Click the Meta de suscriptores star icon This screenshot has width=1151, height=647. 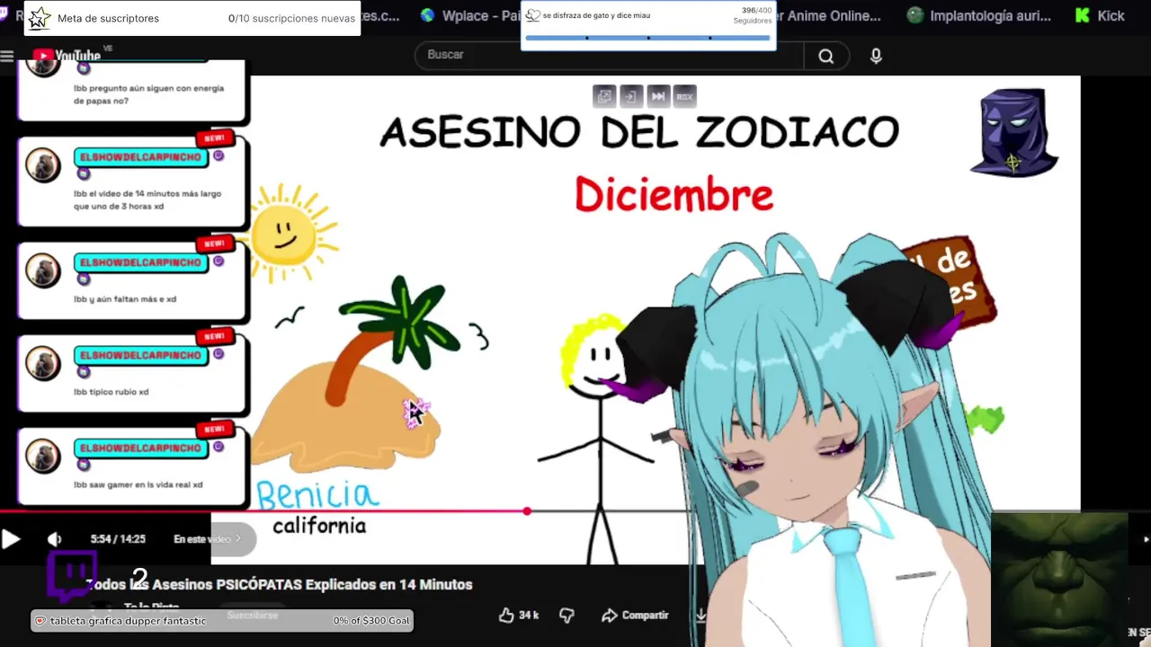(x=40, y=18)
